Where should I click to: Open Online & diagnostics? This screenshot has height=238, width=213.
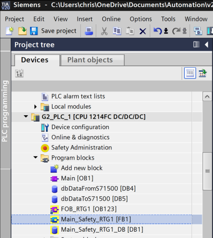coord(80,138)
